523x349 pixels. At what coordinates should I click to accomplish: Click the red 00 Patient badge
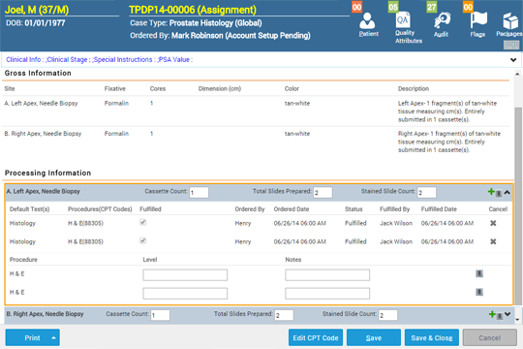coord(356,7)
